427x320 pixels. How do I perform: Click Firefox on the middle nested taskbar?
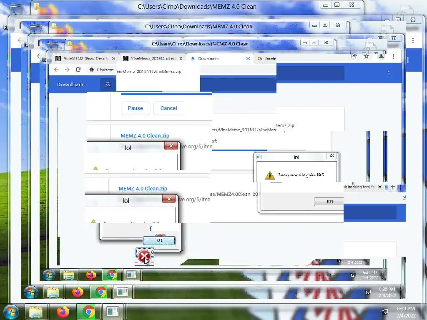tap(78, 292)
